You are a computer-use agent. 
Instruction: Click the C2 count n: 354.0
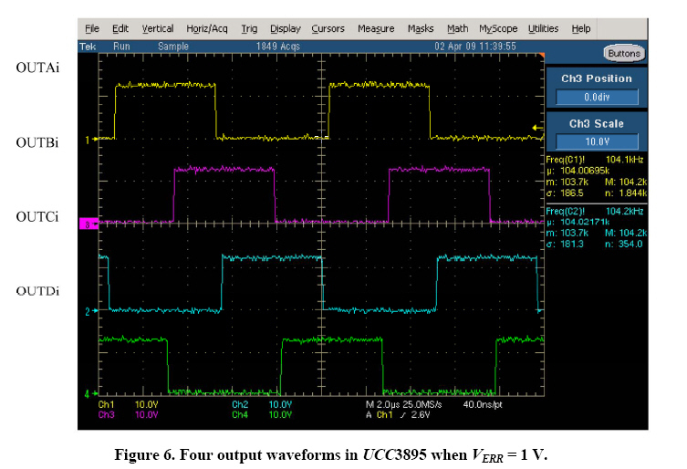click(x=624, y=245)
